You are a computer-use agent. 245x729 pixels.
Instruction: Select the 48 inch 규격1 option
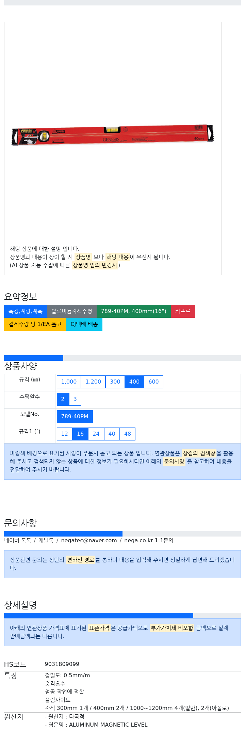point(128,434)
